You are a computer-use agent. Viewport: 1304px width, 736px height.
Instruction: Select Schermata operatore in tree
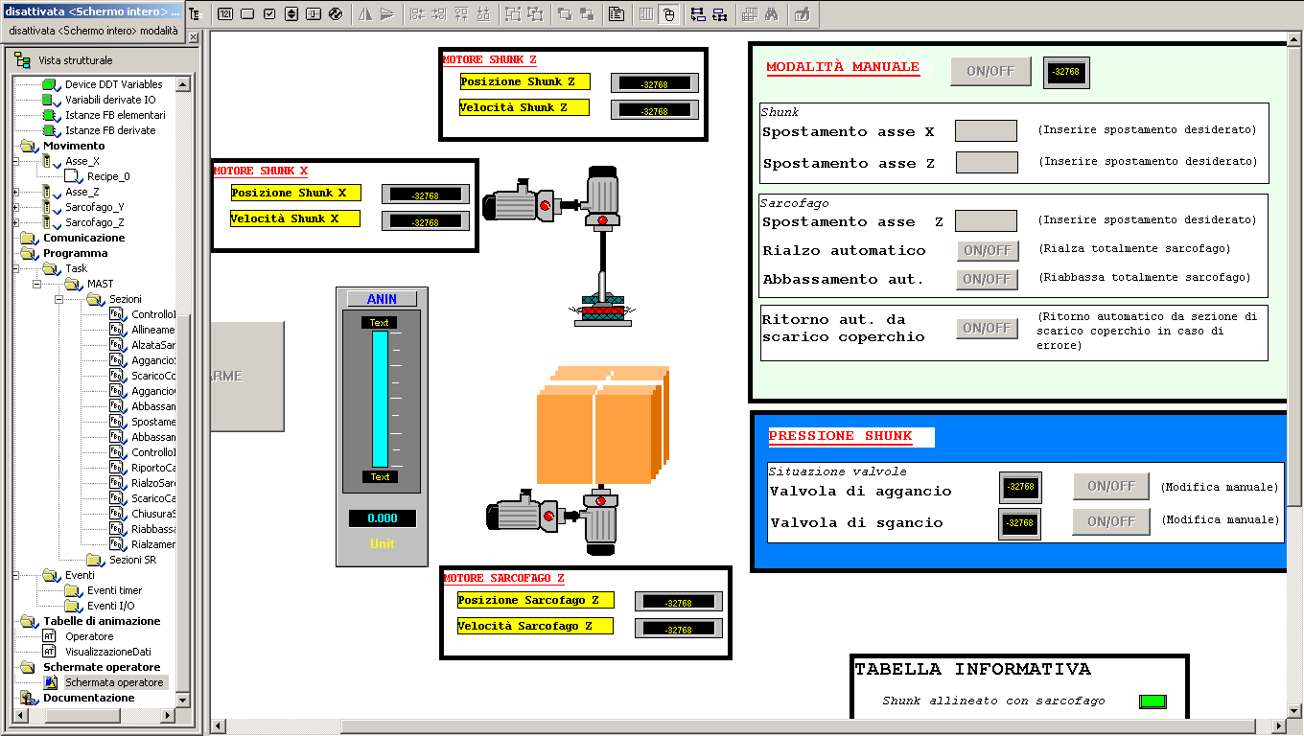114,682
